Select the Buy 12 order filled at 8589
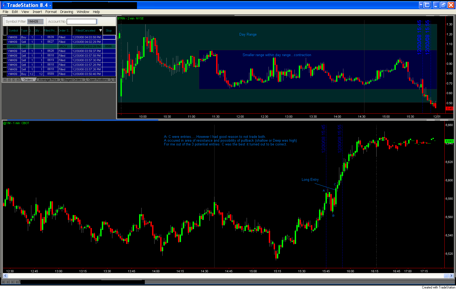The width and height of the screenshot is (456, 289). (61, 74)
